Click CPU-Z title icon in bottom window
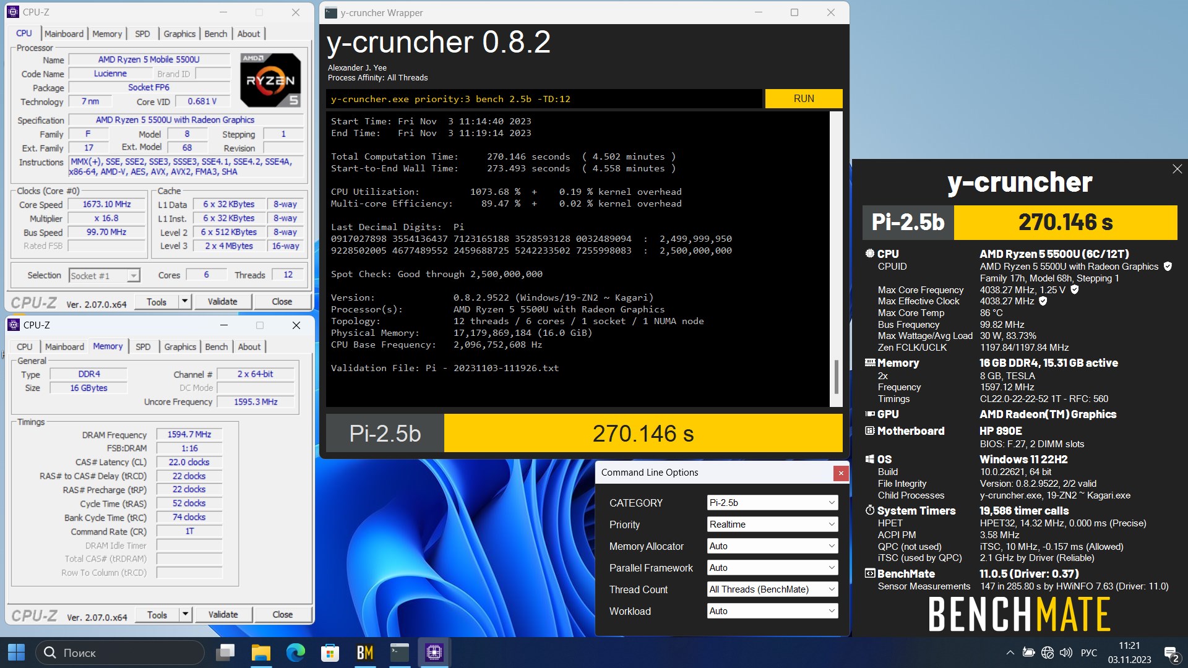This screenshot has height=668, width=1188. 14,325
